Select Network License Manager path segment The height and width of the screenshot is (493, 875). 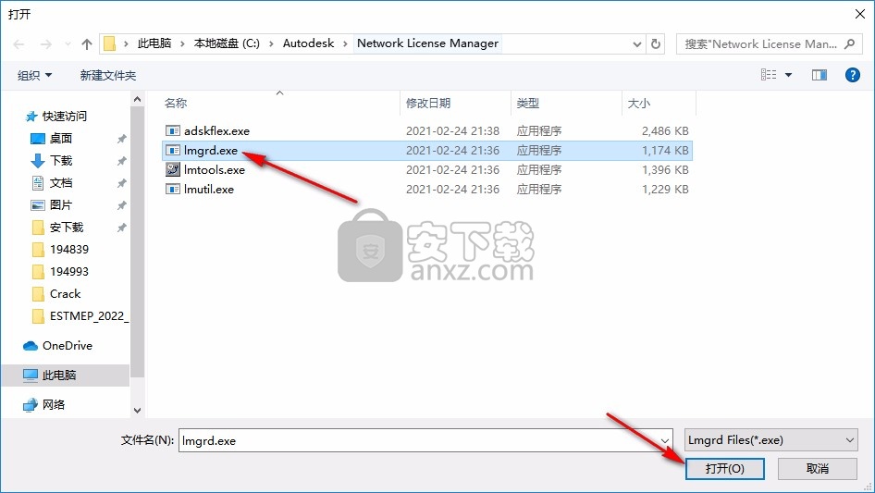click(x=427, y=43)
